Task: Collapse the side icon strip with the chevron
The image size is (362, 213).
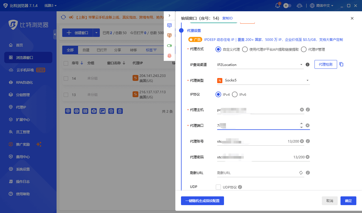Action: [169, 15]
